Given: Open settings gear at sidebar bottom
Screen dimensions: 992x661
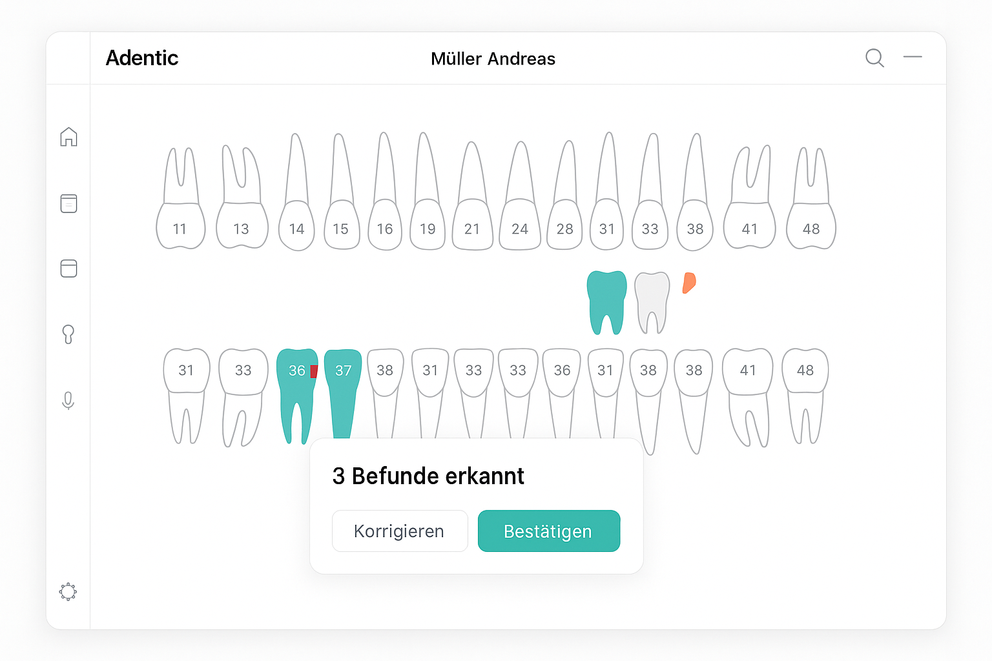Looking at the screenshot, I should pyautogui.click(x=68, y=591).
